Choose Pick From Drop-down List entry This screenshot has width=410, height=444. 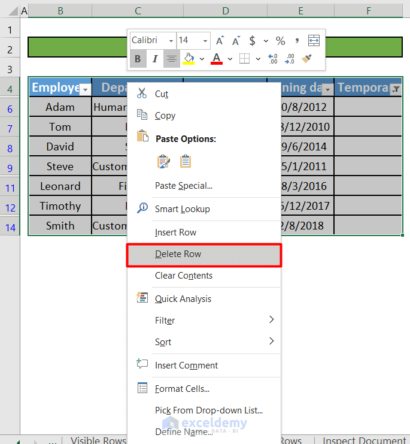pos(204,410)
